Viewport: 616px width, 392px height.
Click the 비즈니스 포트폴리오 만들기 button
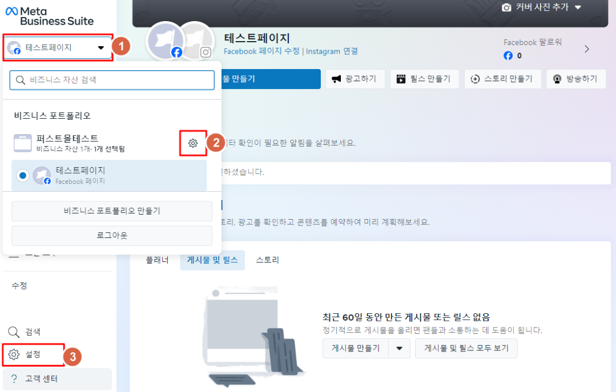tap(112, 211)
